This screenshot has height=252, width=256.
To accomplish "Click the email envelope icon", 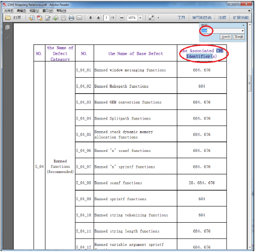I will click(79, 18).
